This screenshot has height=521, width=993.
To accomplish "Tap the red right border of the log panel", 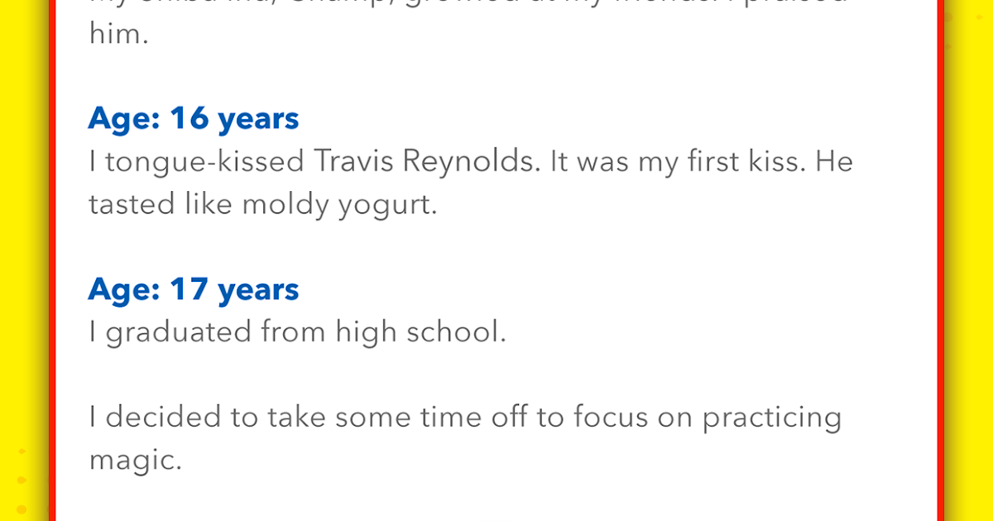I will pyautogui.click(x=939, y=260).
